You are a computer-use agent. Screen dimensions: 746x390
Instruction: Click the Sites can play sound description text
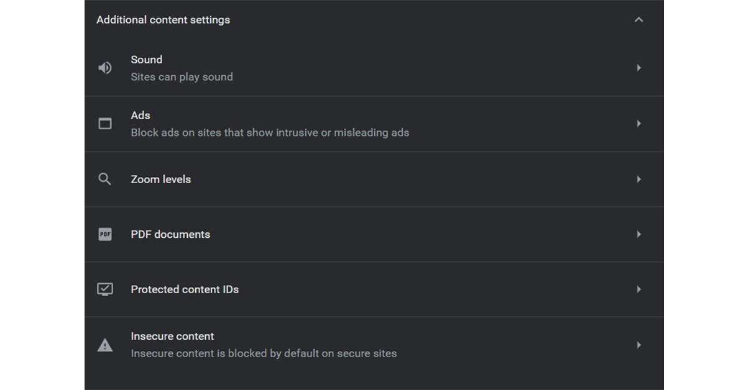click(182, 76)
